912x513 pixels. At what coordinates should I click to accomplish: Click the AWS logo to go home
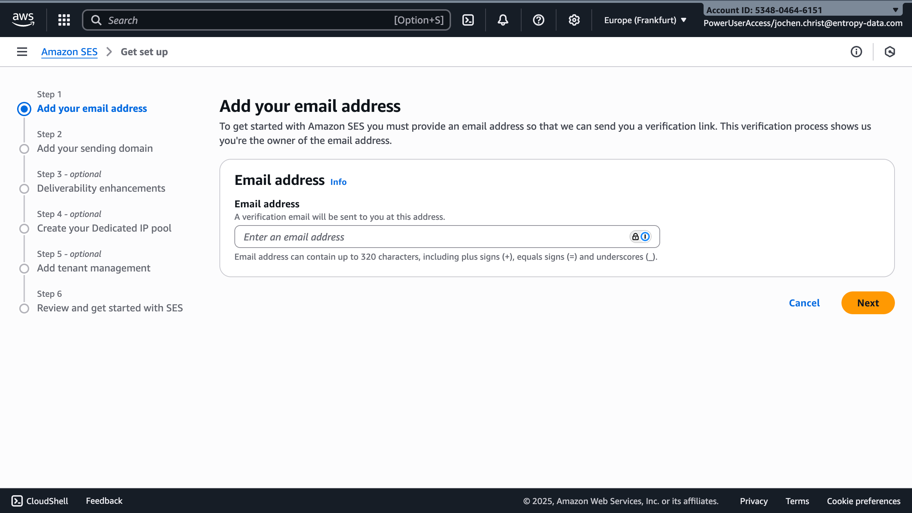click(x=23, y=20)
